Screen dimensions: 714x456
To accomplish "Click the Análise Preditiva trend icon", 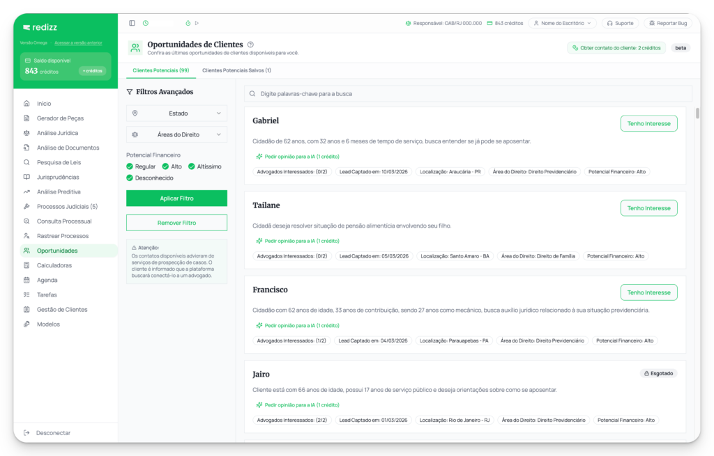I will tap(26, 191).
